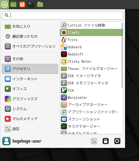
Task: Start Redshift with the red bulb icon
Action: pyautogui.click(x=91, y=54)
